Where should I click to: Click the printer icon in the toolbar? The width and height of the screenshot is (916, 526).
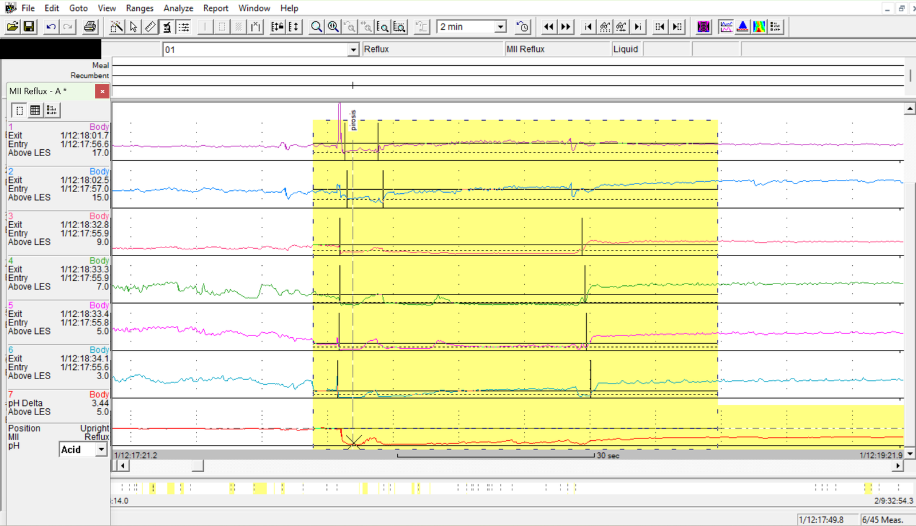point(90,27)
